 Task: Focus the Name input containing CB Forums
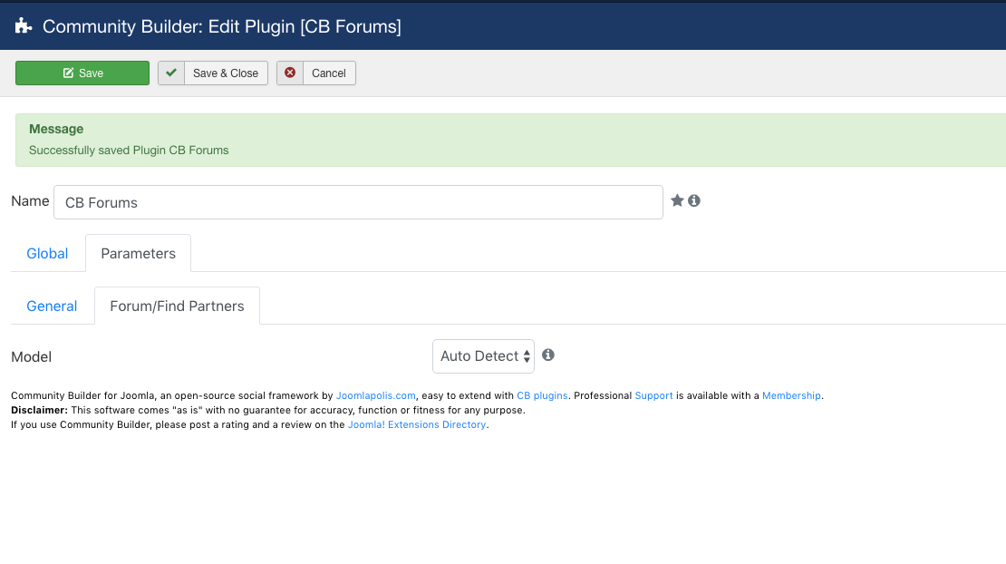pyautogui.click(x=358, y=202)
